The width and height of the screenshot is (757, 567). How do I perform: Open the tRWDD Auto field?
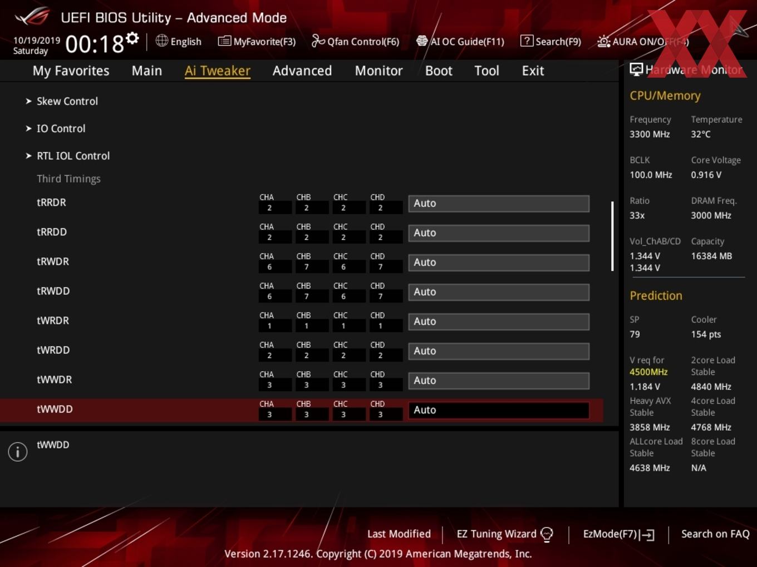(x=499, y=292)
